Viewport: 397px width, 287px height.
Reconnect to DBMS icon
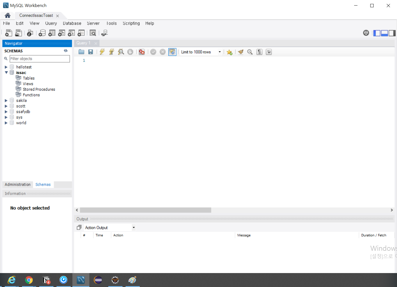click(105, 33)
